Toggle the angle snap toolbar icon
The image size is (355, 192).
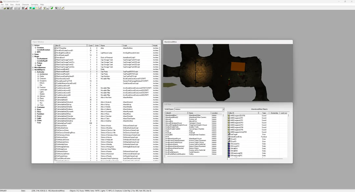click(x=26, y=8)
